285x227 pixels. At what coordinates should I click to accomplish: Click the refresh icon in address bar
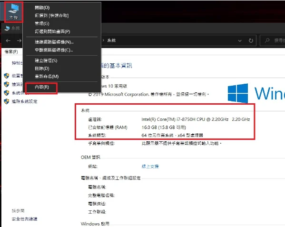pyautogui.click(x=251, y=40)
